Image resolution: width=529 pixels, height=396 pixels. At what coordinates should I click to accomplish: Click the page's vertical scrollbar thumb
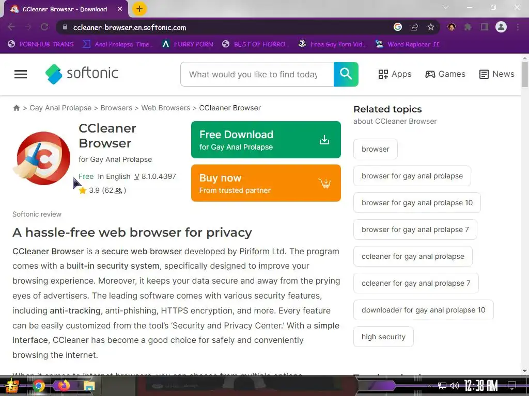pyautogui.click(x=525, y=74)
